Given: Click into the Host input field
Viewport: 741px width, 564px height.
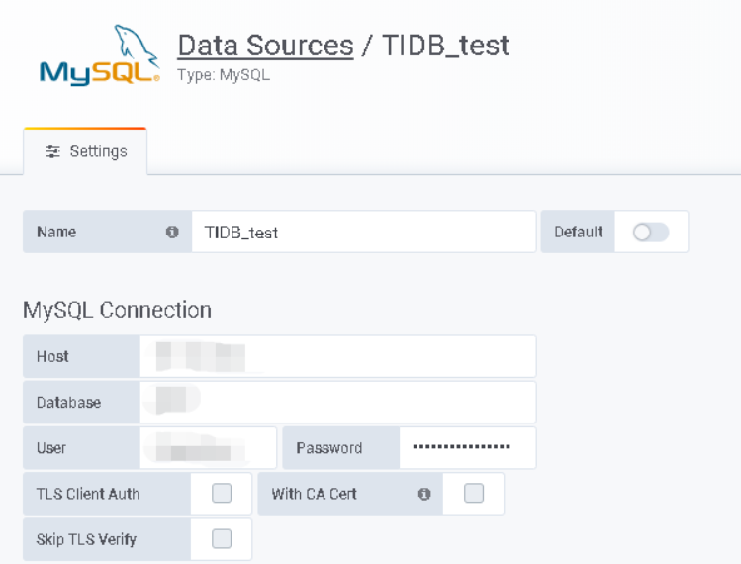Looking at the screenshot, I should [338, 356].
